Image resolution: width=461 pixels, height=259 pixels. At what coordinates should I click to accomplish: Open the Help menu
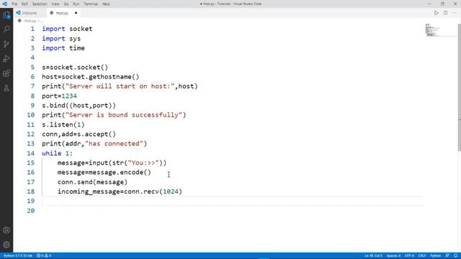pyautogui.click(x=106, y=4)
